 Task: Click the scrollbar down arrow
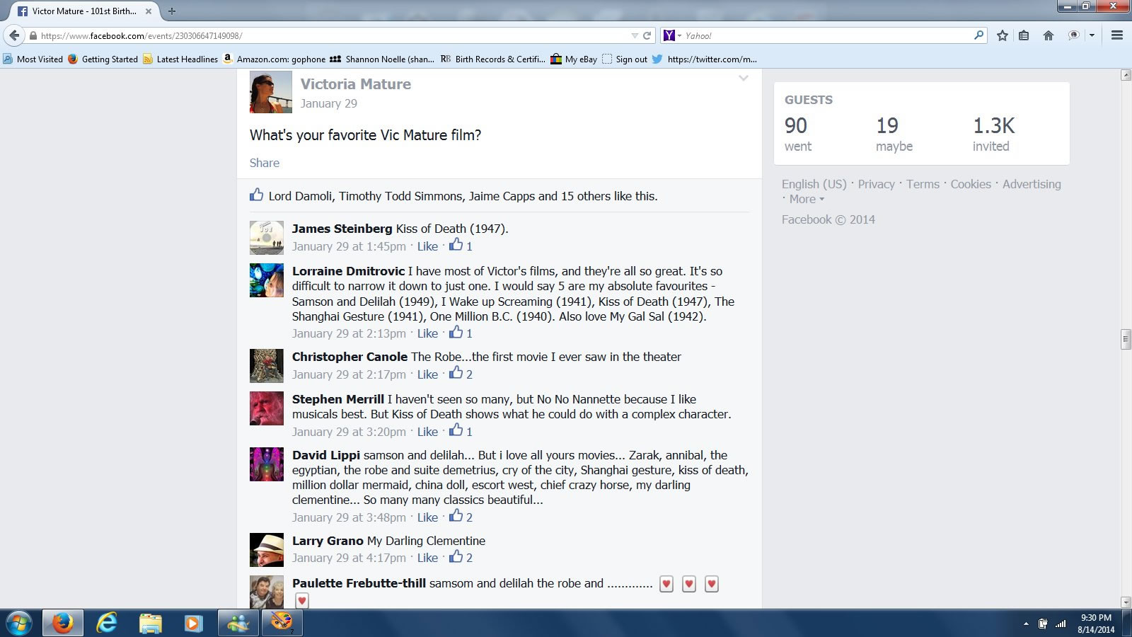[1126, 602]
